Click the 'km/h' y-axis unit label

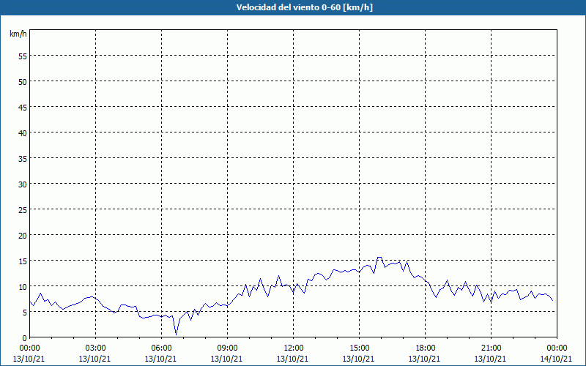coord(18,34)
